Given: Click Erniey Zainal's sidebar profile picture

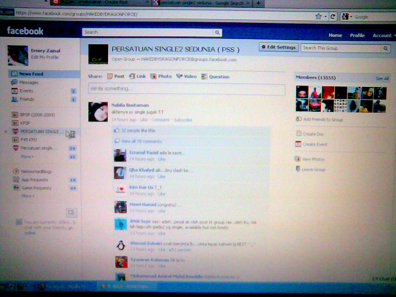Looking at the screenshot, I should [18, 55].
